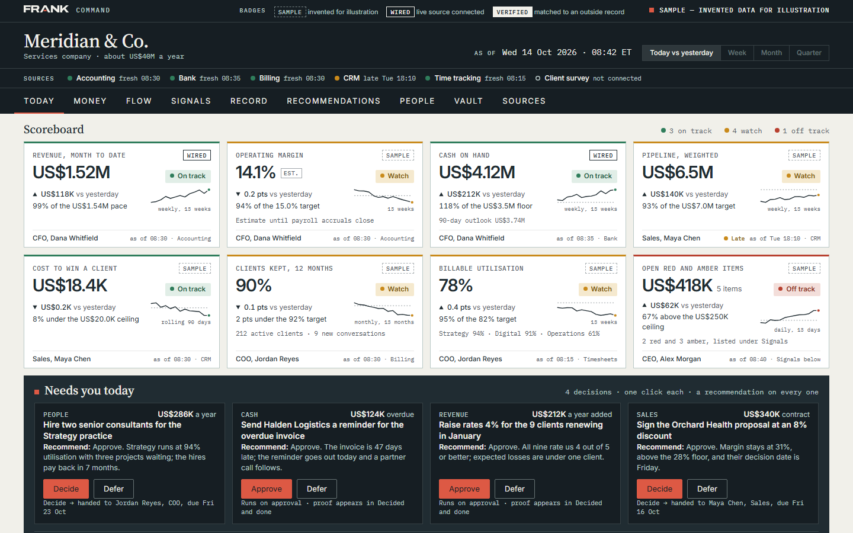Click the Off track pill on Open Red items
This screenshot has height=533, width=853.
click(x=797, y=289)
